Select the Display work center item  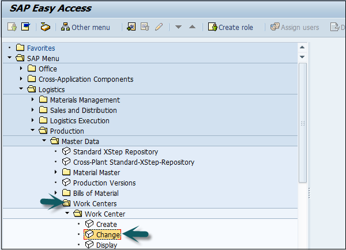coord(107,245)
